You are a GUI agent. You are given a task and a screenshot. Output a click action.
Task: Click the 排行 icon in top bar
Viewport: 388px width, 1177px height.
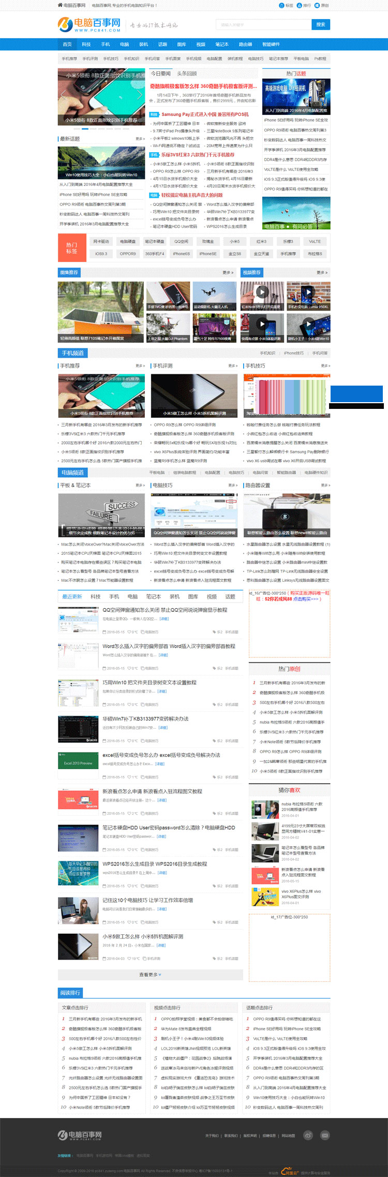pyautogui.click(x=300, y=5)
